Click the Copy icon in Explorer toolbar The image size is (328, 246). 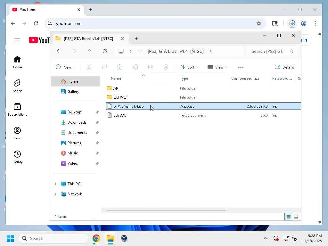tap(104, 67)
